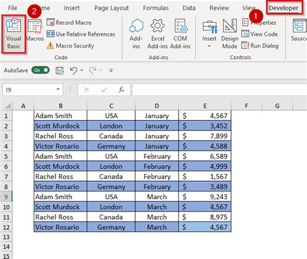Image resolution: width=307 pixels, height=259 pixels.
Task: Select February cell in row 5
Action: (x=157, y=156)
